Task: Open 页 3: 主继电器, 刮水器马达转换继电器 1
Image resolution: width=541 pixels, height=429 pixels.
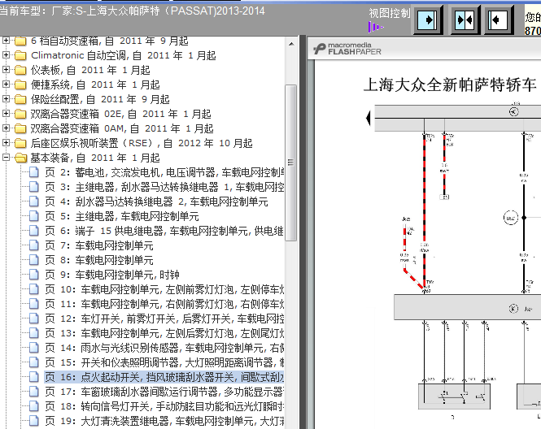Action: pos(164,187)
